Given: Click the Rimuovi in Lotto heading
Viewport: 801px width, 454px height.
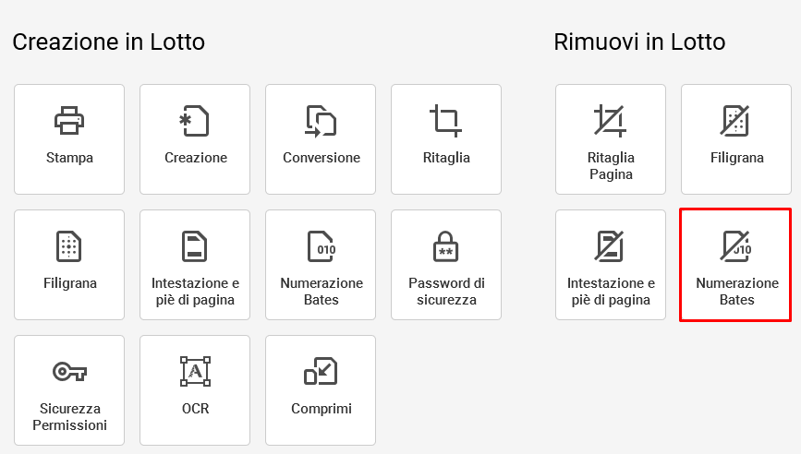Looking at the screenshot, I should (x=639, y=42).
